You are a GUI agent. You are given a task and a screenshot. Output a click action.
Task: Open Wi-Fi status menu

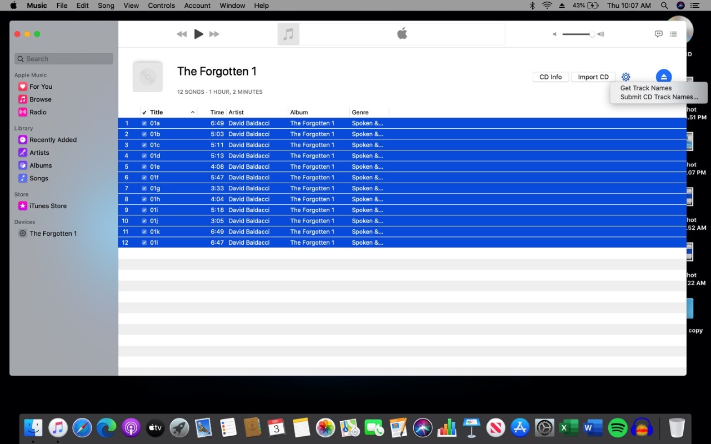[547, 6]
